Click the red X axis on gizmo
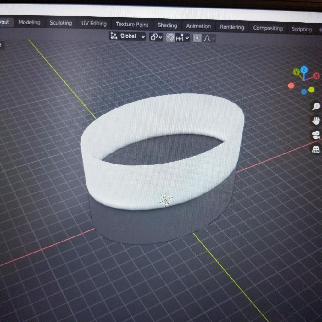 (316, 76)
